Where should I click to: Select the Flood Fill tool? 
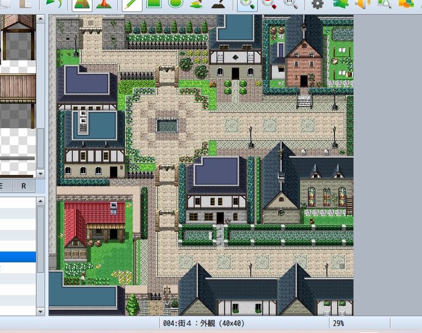[x=197, y=3]
